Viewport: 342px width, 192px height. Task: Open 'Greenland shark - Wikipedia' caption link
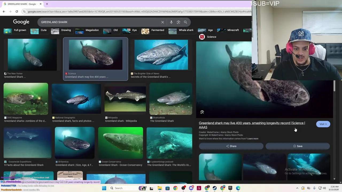[x=121, y=121]
